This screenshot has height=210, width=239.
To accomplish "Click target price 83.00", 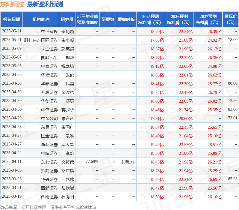I will click(233, 109).
